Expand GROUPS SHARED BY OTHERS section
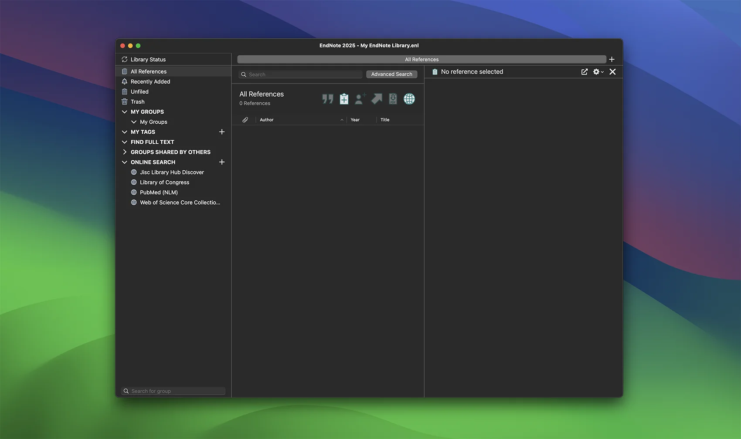 [125, 152]
